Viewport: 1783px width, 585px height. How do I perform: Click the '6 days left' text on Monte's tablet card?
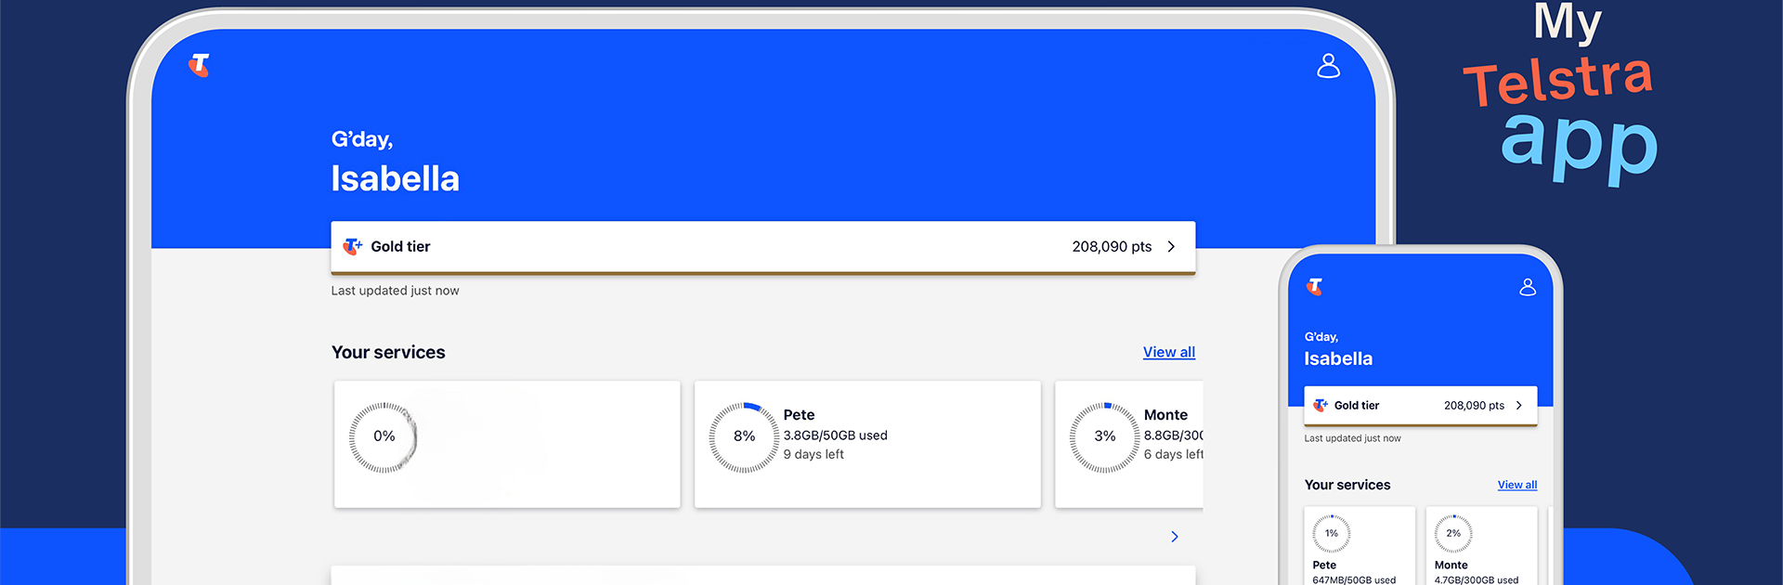tap(1174, 454)
